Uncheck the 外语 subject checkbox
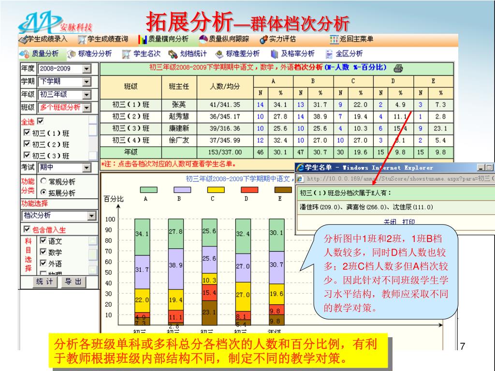This screenshot has width=495, height=371. (43, 263)
